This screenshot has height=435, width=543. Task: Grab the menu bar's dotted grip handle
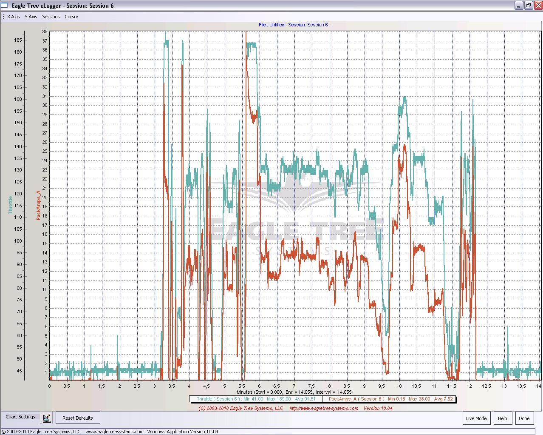tap(3, 17)
